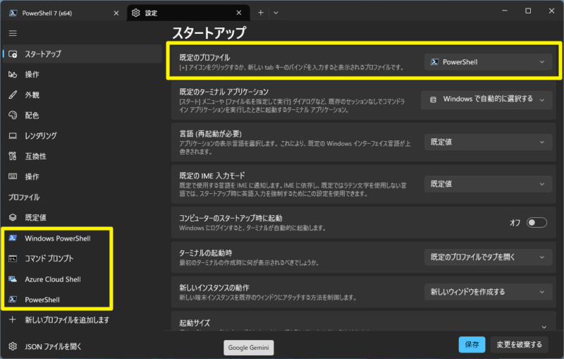The image size is (564, 359).
Task: Open the 既定の IME 入力モード dropdown
Action: [x=488, y=184]
